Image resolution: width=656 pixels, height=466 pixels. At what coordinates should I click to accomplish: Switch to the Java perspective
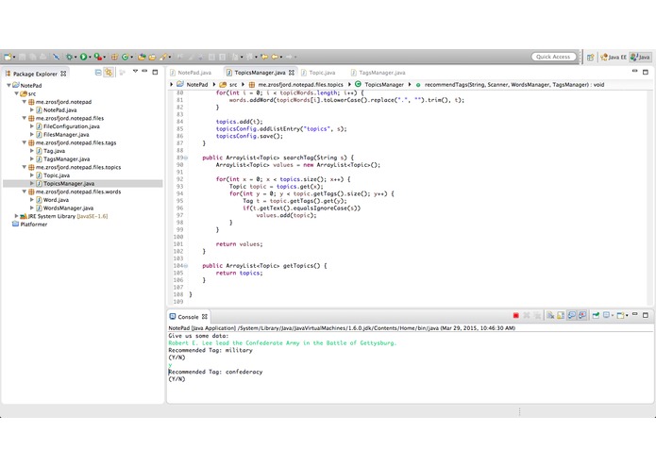(x=641, y=58)
